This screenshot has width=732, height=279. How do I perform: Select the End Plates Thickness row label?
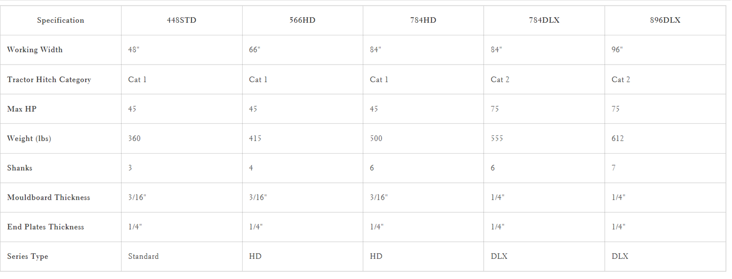46,227
